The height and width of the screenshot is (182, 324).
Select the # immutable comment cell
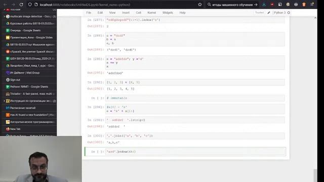point(195,98)
